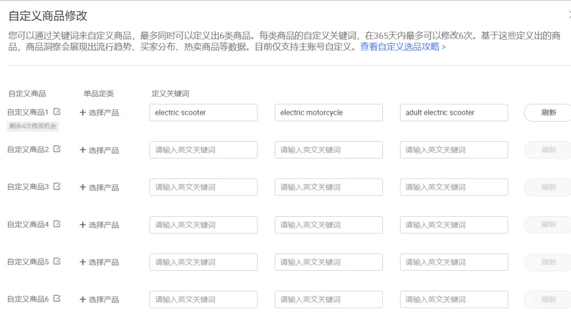Click first keyword field of 自定义商品4
The width and height of the screenshot is (571, 322).
coord(203,225)
